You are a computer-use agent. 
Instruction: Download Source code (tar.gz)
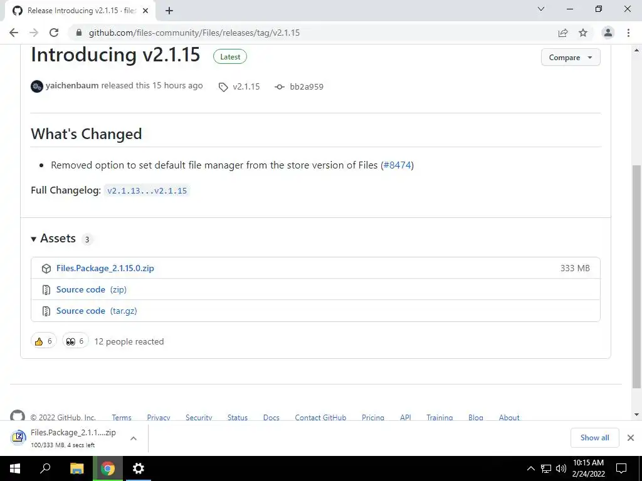coord(97,311)
